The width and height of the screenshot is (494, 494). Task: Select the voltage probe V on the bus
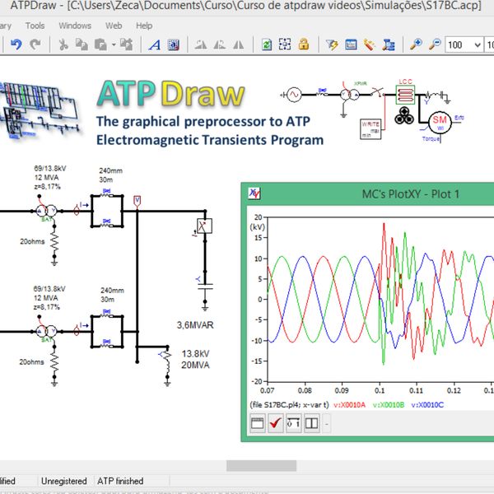[x=137, y=202]
